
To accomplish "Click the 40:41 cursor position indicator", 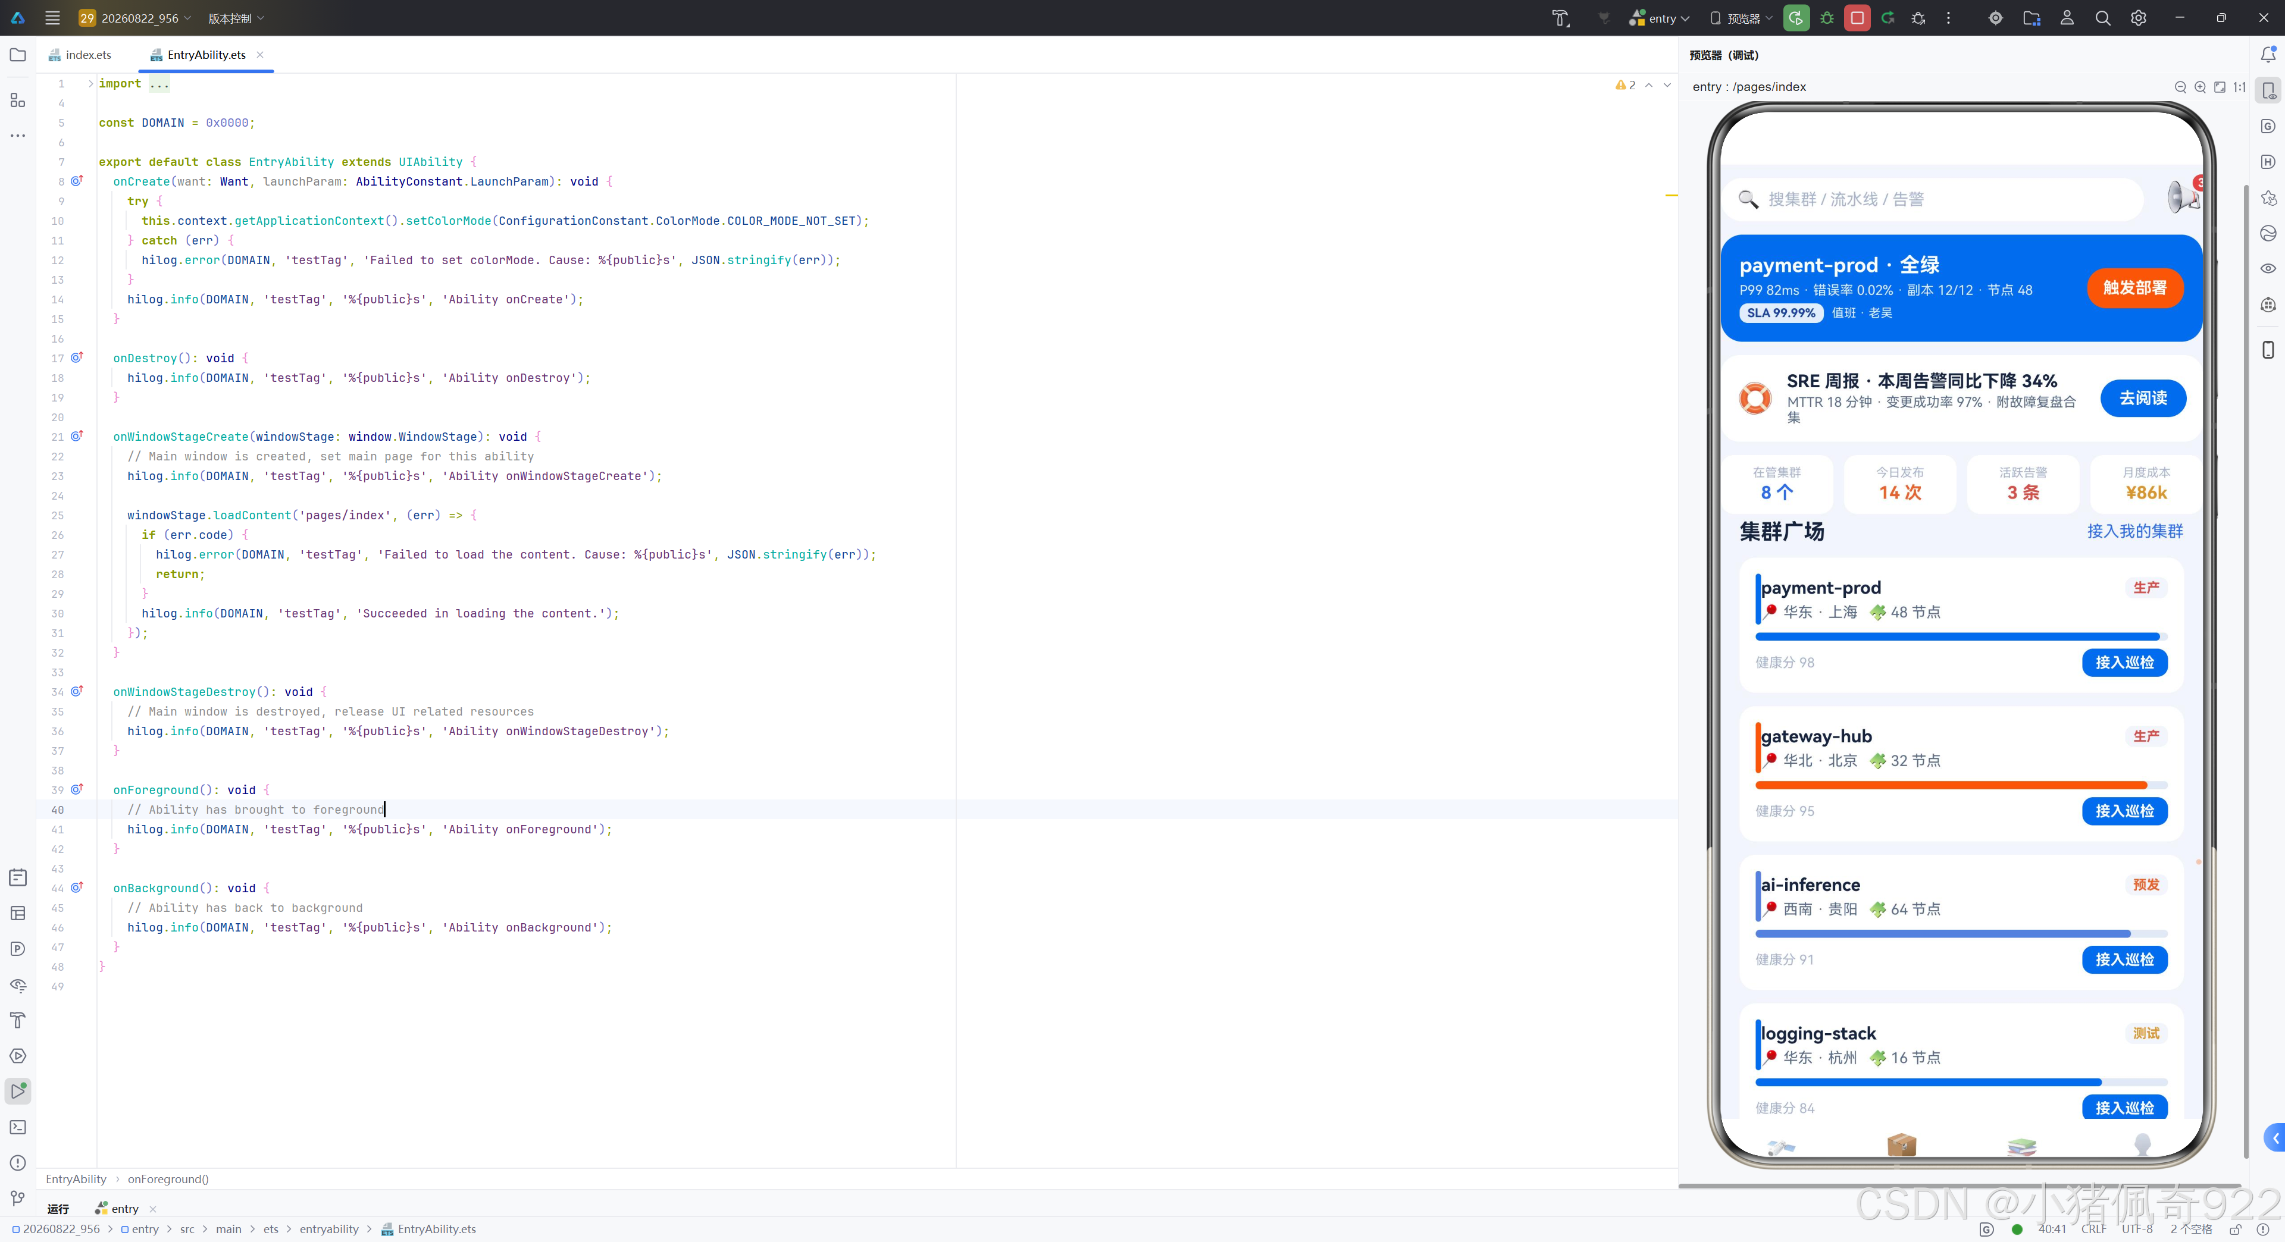I will click(2052, 1229).
